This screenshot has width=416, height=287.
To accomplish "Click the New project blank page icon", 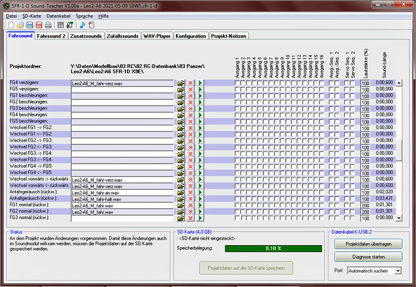I will pyautogui.click(x=11, y=25).
